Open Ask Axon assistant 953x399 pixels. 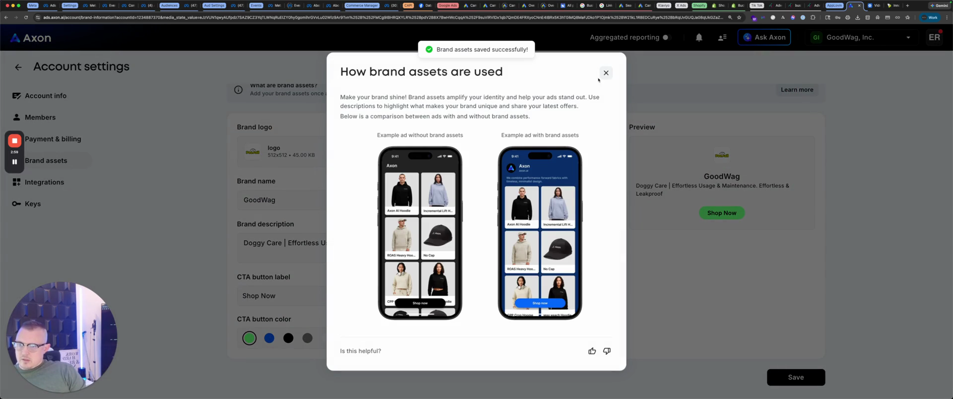pos(764,37)
